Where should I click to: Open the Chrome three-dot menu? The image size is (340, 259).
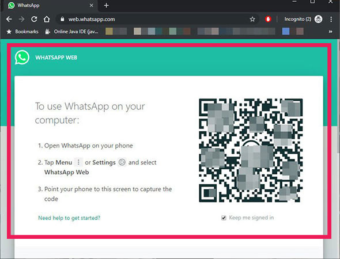point(331,19)
